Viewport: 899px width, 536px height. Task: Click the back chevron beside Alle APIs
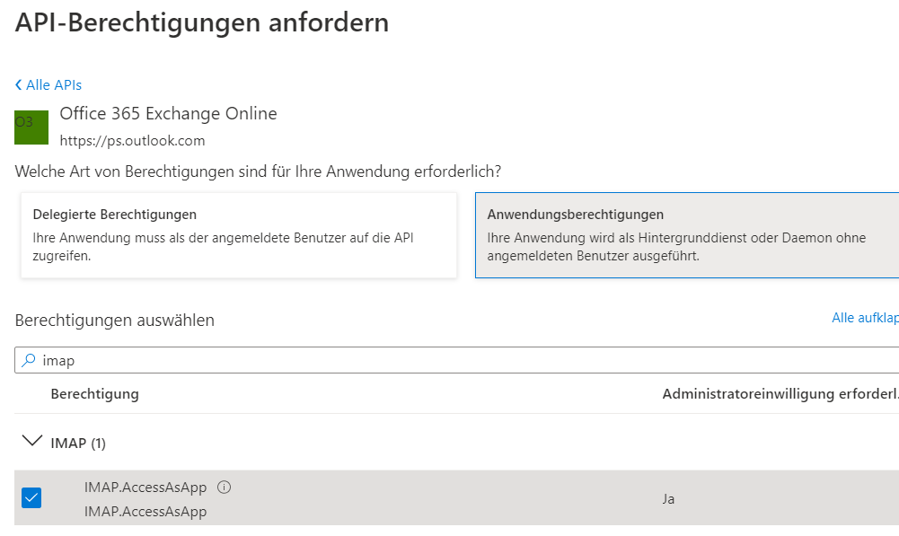pyautogui.click(x=18, y=84)
